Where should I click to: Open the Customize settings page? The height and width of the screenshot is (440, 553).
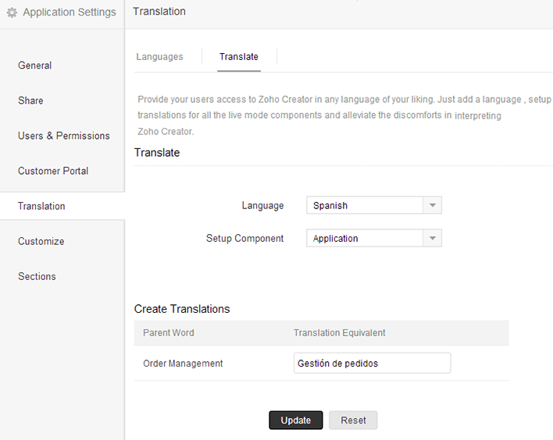41,241
